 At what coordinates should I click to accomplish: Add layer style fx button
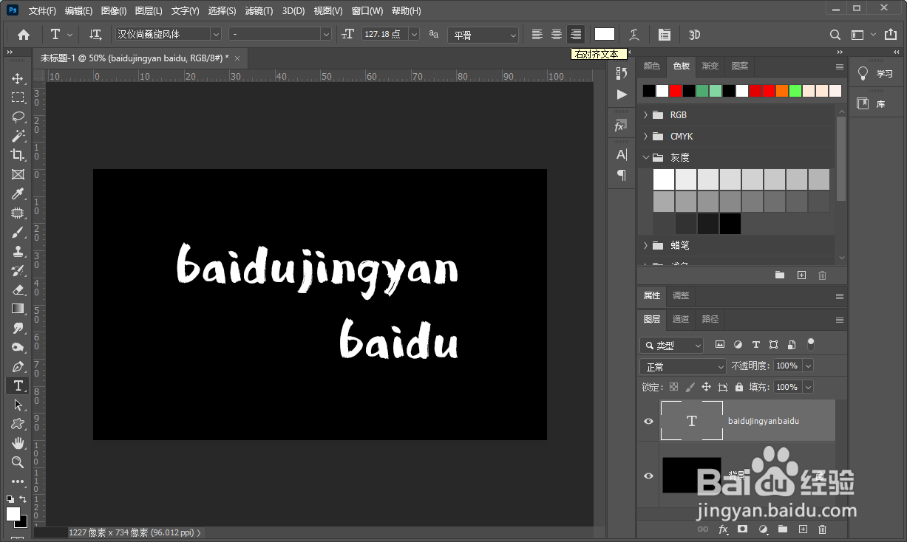tap(724, 529)
